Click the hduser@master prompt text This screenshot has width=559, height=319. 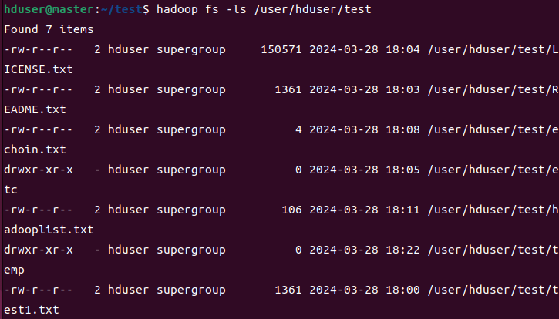coord(49,9)
